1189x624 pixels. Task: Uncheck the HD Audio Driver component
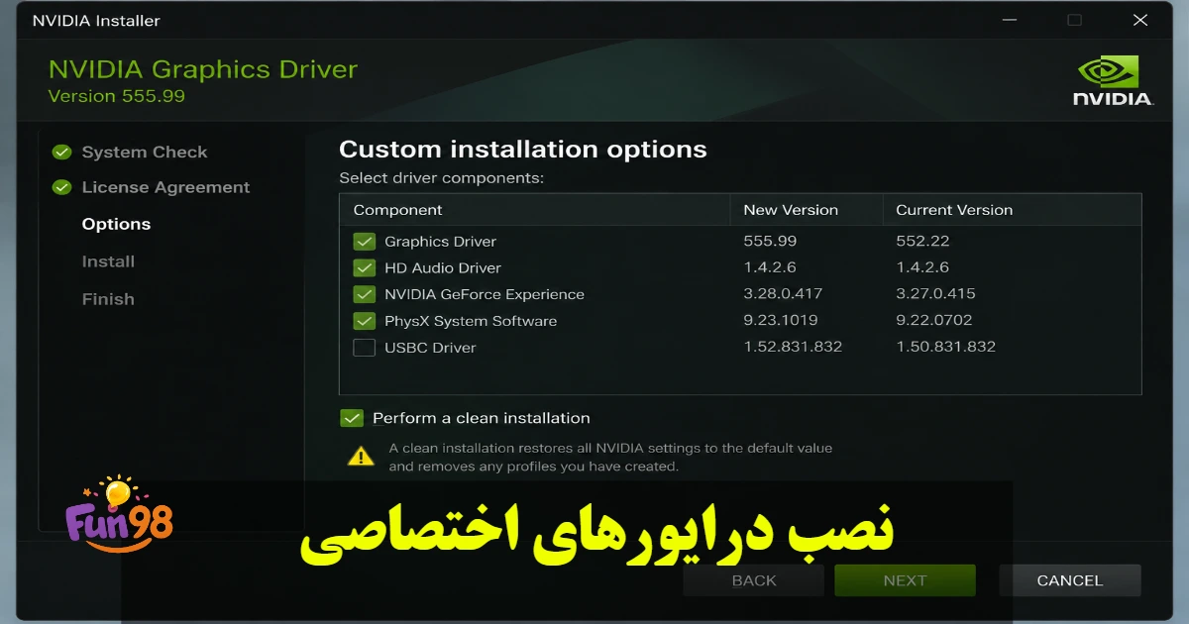point(365,268)
